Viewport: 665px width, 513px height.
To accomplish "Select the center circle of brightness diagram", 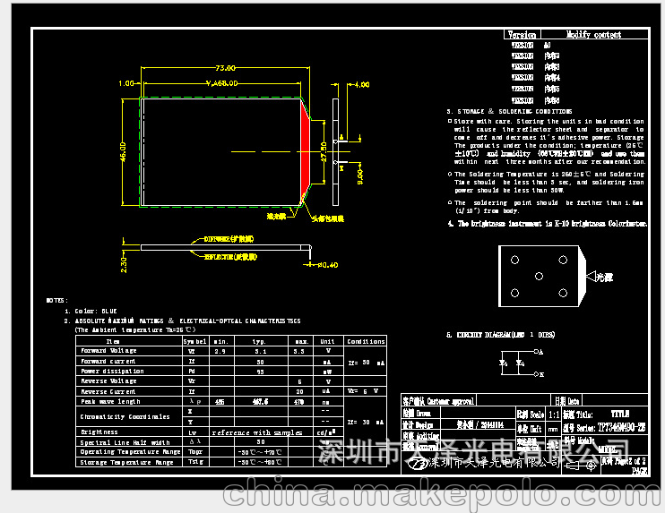I will point(539,277).
